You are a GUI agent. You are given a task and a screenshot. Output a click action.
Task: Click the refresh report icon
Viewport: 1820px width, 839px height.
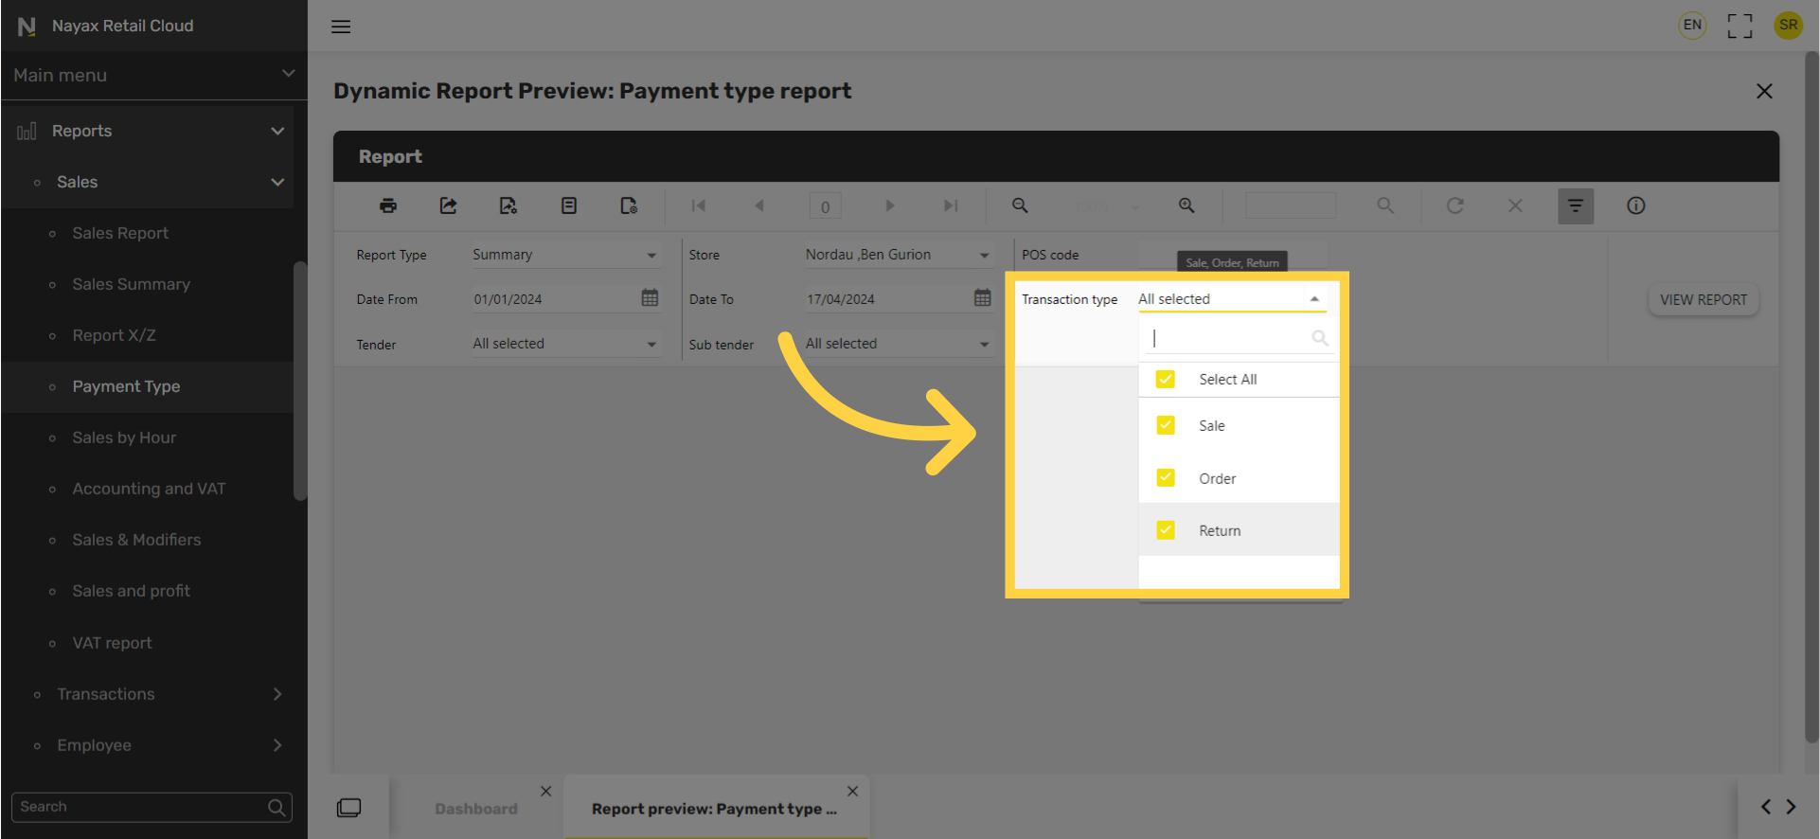click(x=1455, y=205)
